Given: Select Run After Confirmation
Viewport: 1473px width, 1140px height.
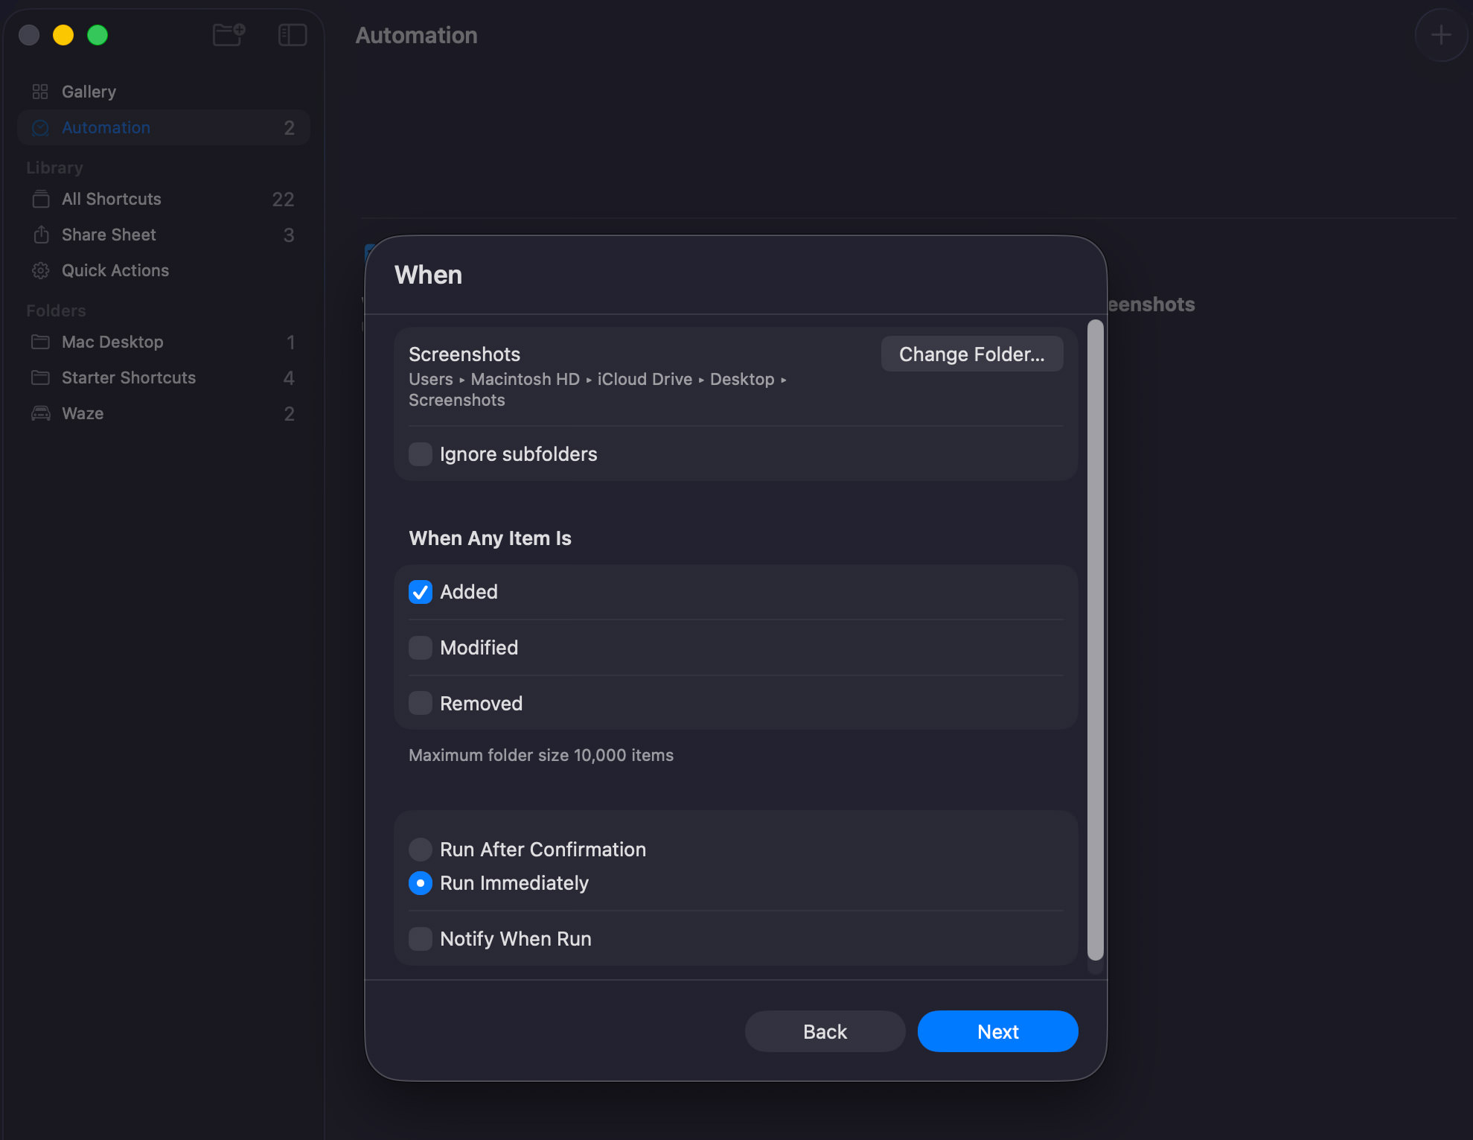Looking at the screenshot, I should click(x=420, y=849).
